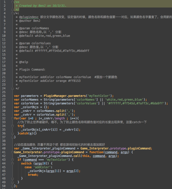This screenshot has width=172, height=189.
Task: Place cursor in 'Created by BenJ on 16/3/31.' comment
Action: (x=43, y=6)
